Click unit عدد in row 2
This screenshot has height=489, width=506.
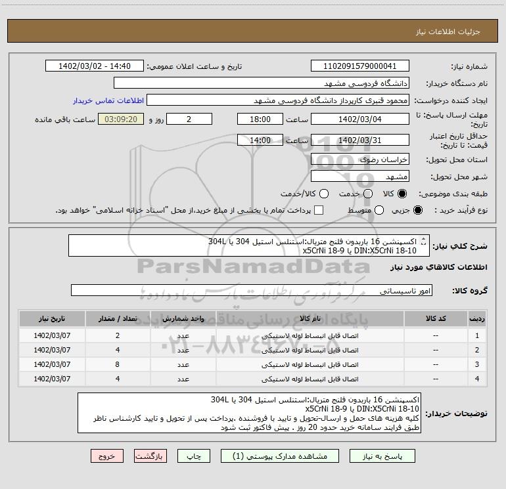[183, 350]
